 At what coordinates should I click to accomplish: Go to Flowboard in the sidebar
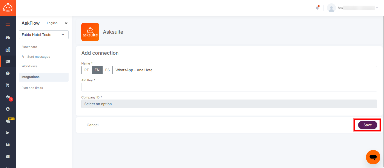(29, 47)
